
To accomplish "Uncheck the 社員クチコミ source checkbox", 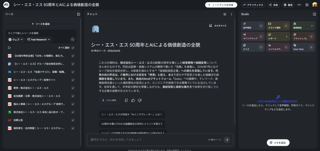I will click(73, 72).
